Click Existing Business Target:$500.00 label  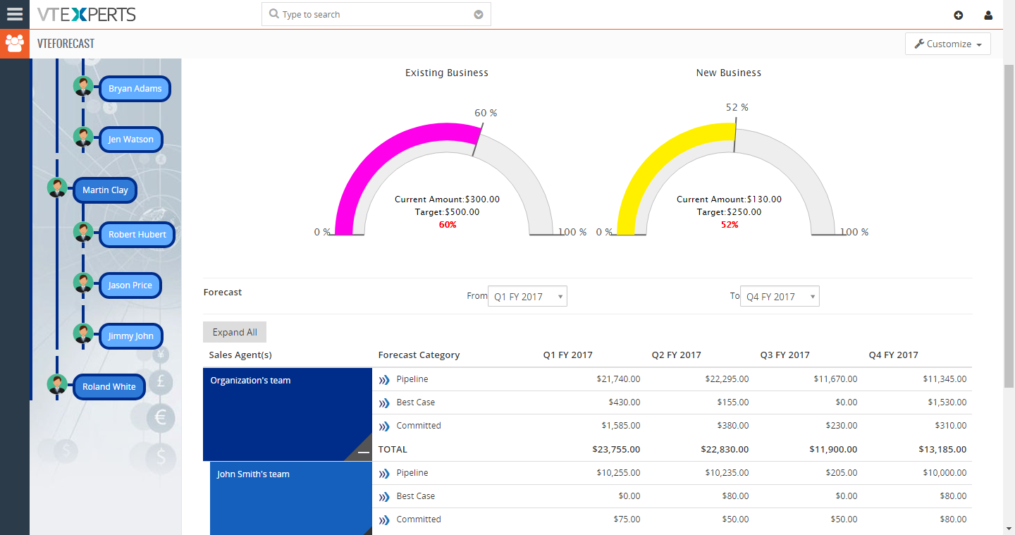(447, 212)
